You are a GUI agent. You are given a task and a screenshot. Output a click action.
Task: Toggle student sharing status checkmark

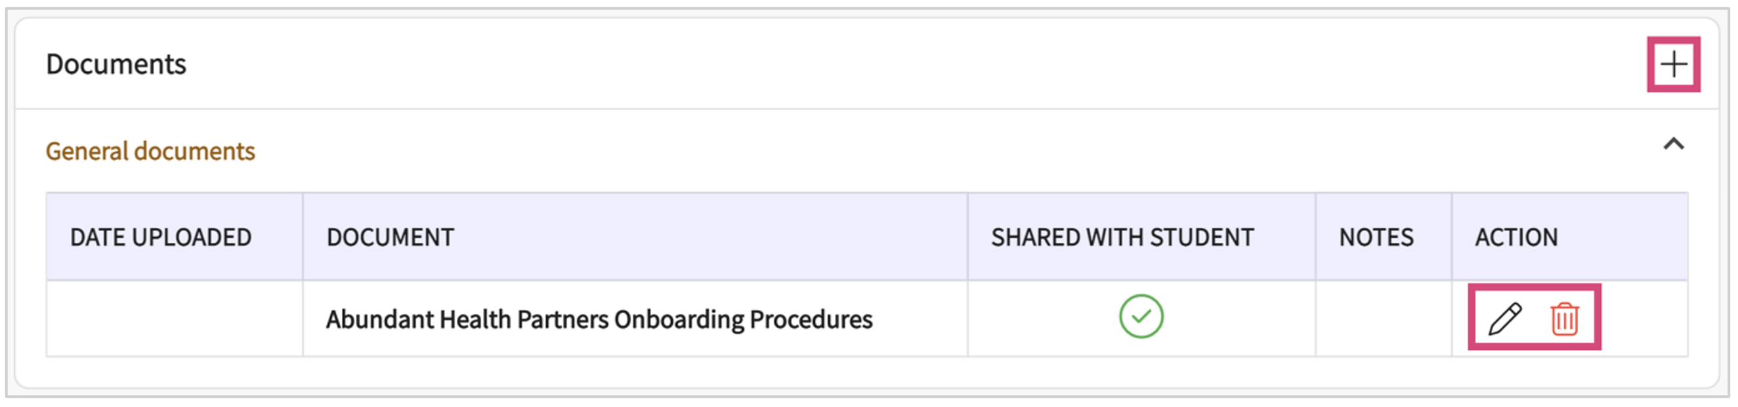1141,316
